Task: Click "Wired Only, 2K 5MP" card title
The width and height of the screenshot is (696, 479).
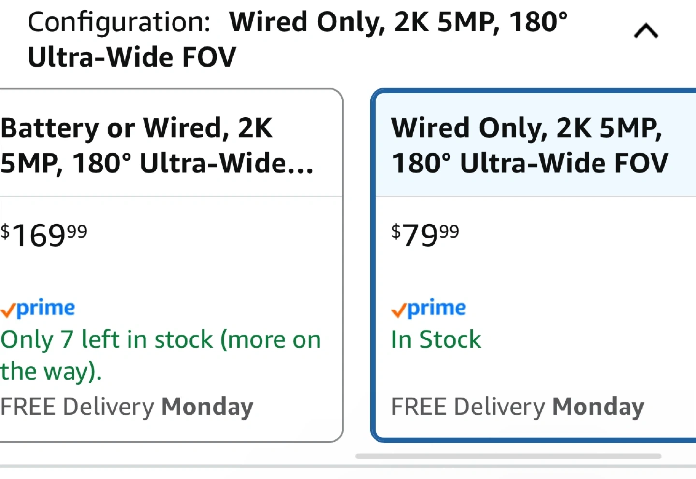Action: [x=529, y=145]
